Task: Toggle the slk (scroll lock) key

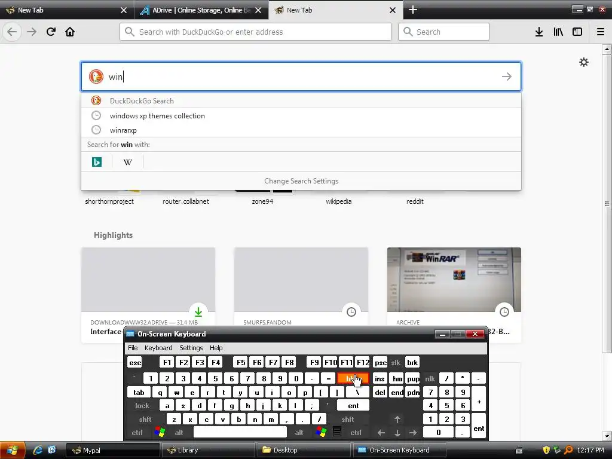Action: [x=396, y=362]
